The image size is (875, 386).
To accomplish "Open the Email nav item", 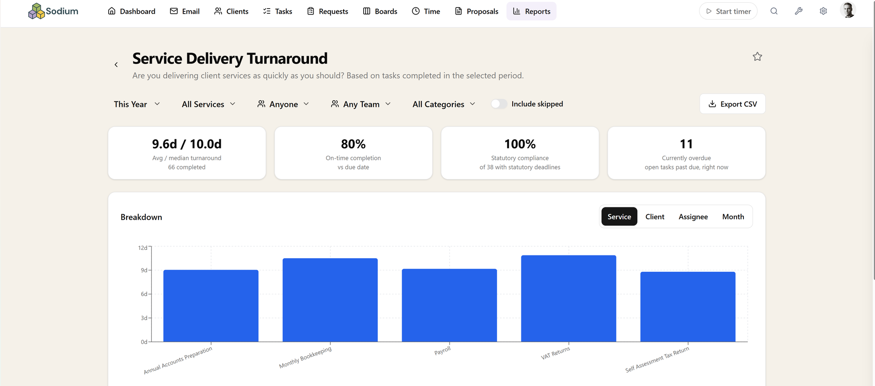I will 185,11.
